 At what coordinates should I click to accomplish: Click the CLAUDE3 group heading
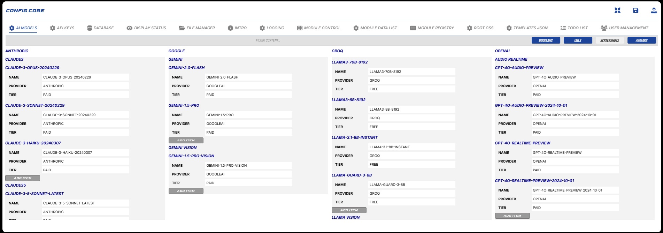tap(14, 59)
